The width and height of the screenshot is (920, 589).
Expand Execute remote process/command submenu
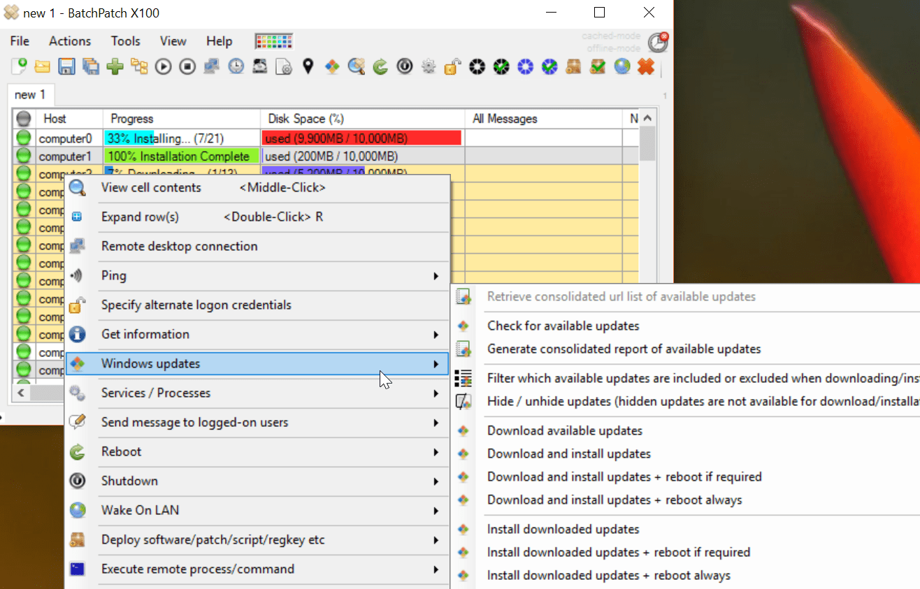pyautogui.click(x=257, y=569)
